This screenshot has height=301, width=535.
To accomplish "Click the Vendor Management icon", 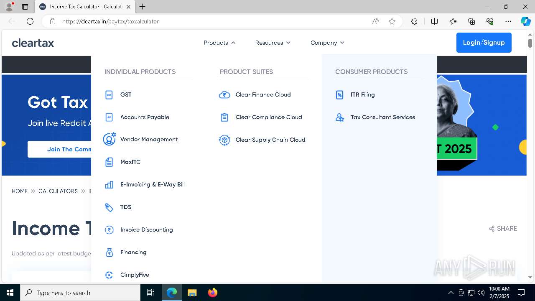I will (109, 139).
